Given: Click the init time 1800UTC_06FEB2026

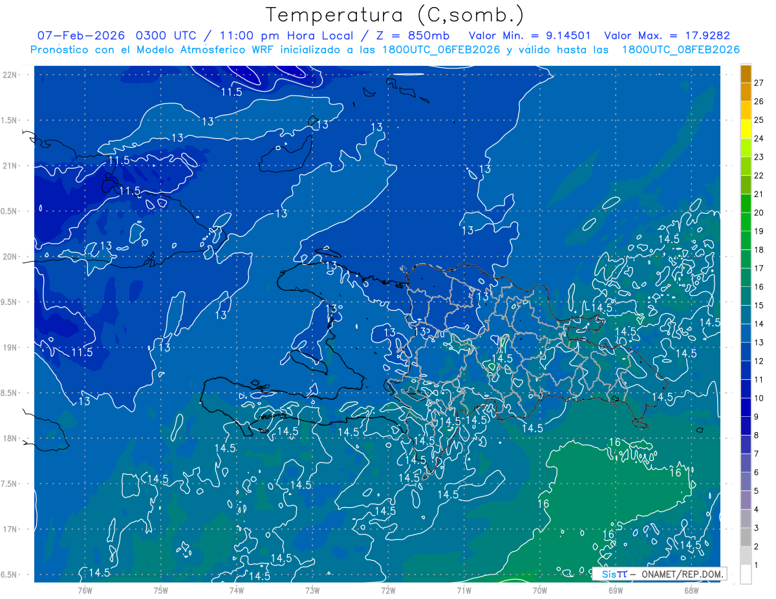Looking at the screenshot, I should tap(440, 50).
